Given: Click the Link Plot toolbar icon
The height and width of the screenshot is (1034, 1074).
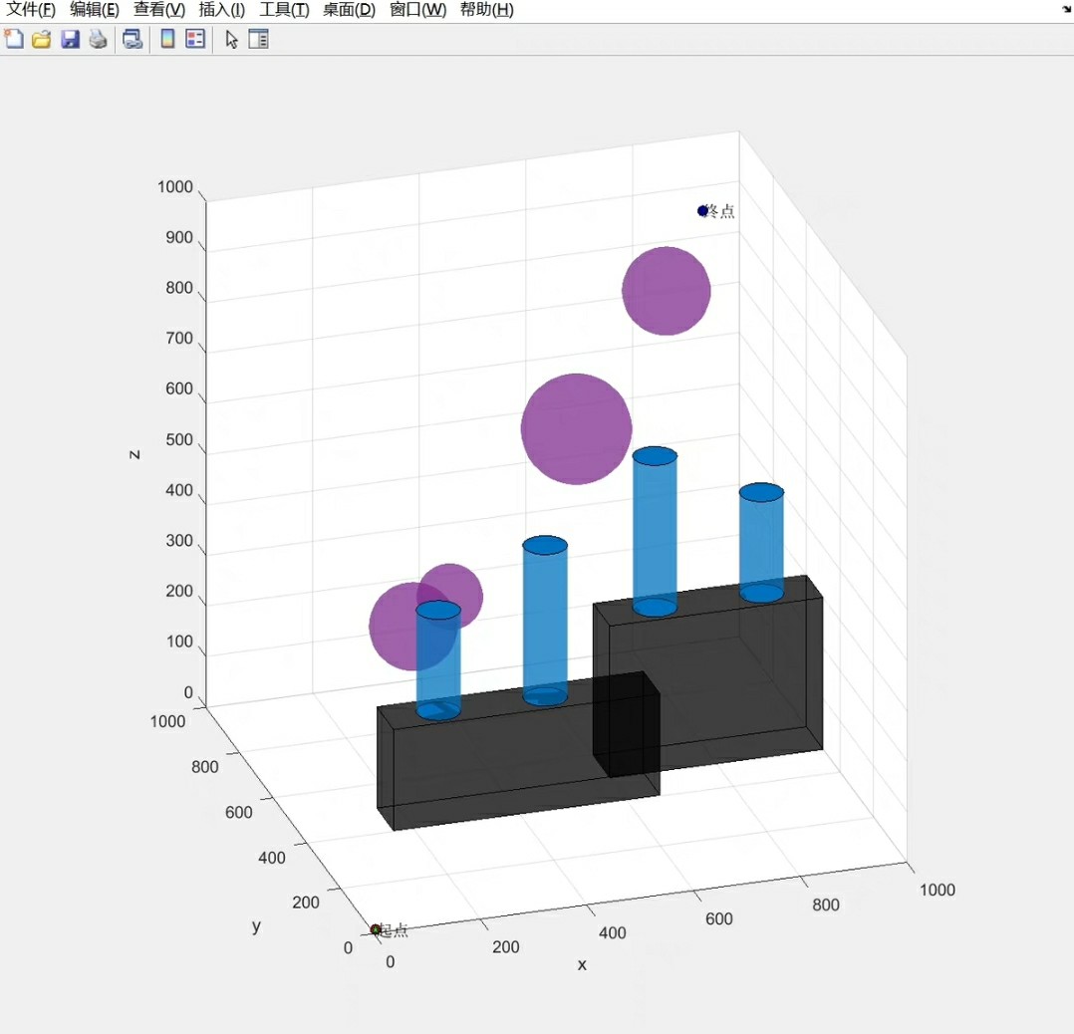Looking at the screenshot, I should coord(133,39).
